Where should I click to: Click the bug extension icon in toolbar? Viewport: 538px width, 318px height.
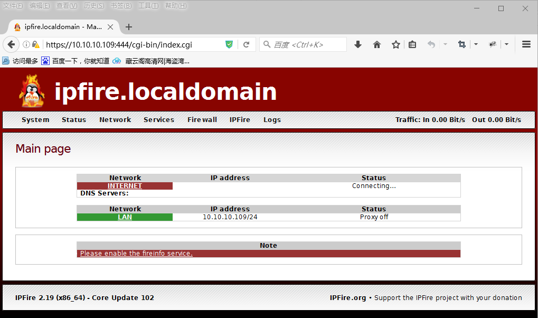(x=493, y=44)
